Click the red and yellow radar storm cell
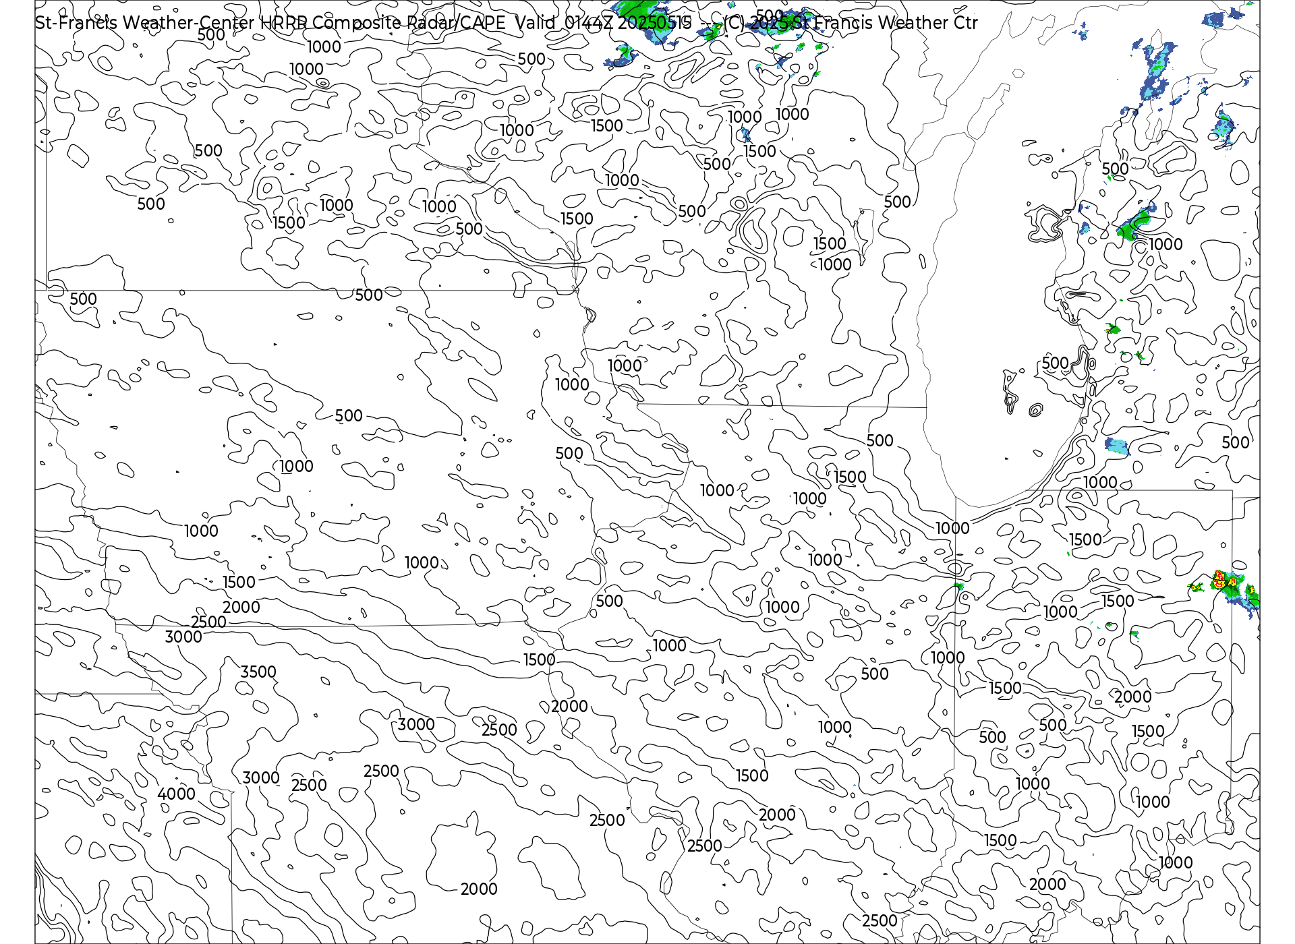 click(1219, 578)
